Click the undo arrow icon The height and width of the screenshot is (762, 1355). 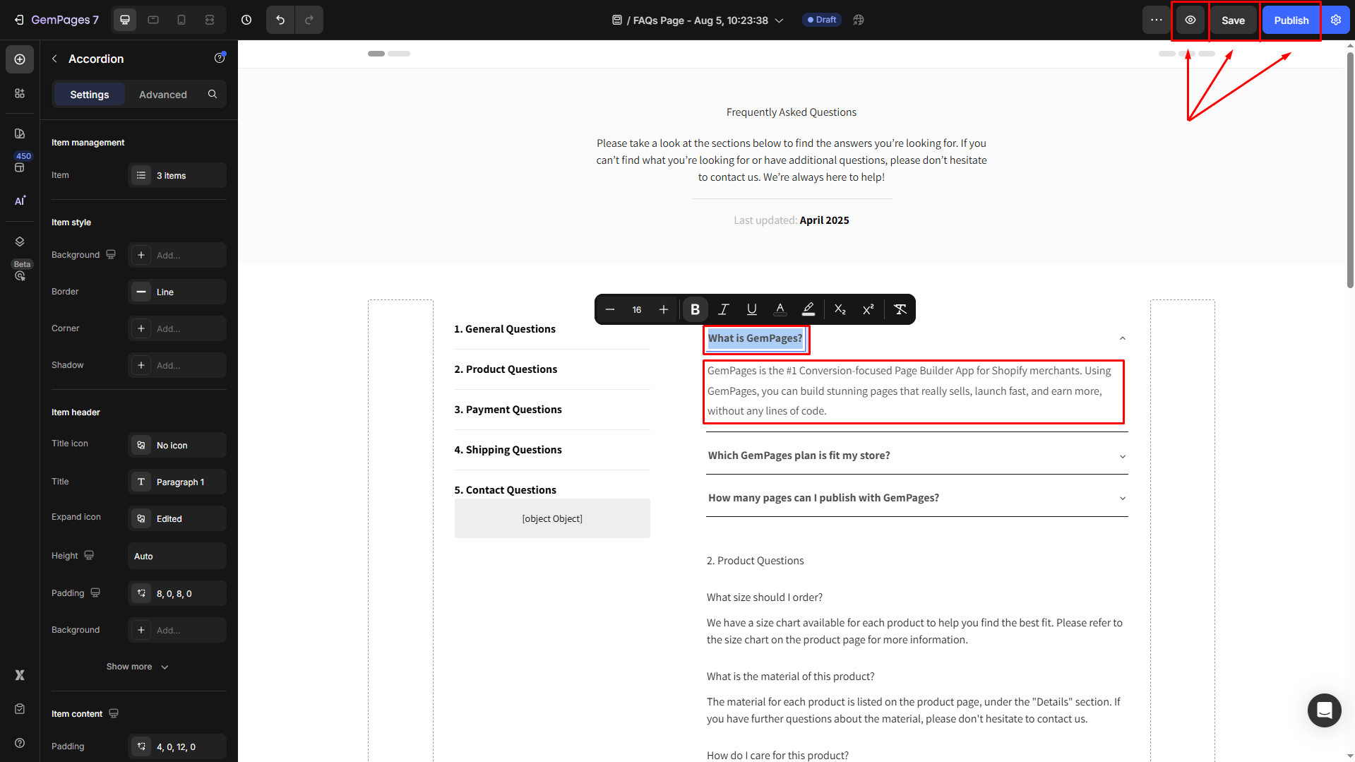point(280,20)
